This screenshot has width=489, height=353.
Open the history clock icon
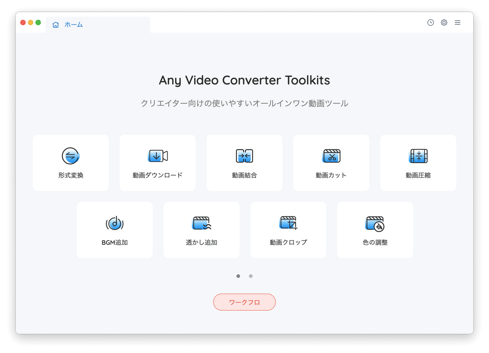431,23
